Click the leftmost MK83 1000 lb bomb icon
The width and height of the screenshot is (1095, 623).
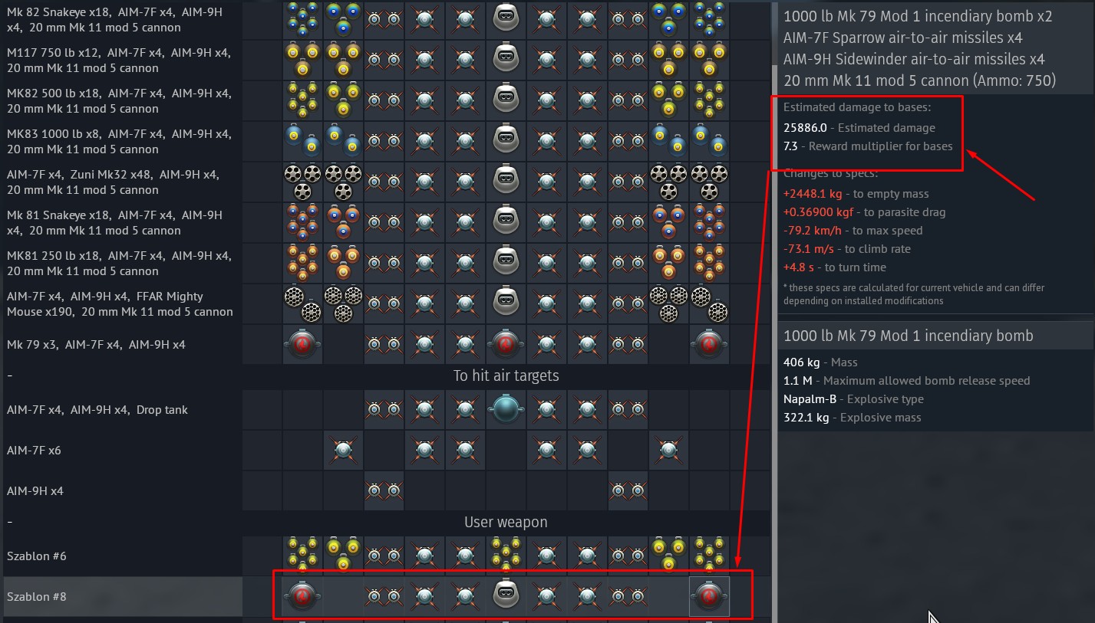coord(302,141)
